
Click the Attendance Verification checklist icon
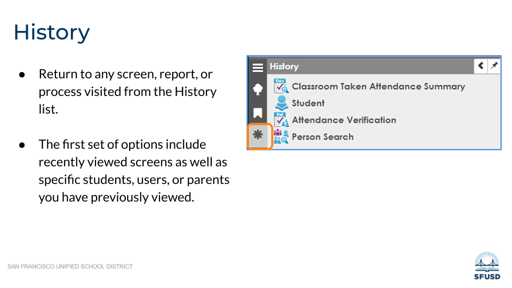click(281, 120)
